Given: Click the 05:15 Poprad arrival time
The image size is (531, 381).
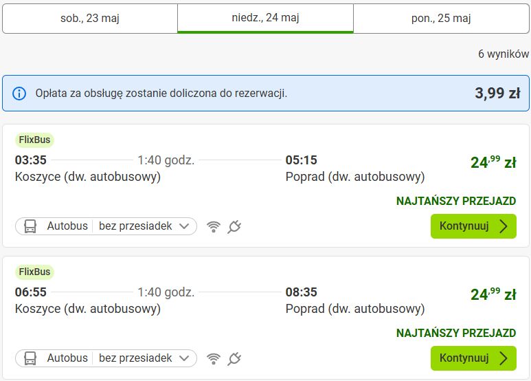Looking at the screenshot, I should pos(301,160).
